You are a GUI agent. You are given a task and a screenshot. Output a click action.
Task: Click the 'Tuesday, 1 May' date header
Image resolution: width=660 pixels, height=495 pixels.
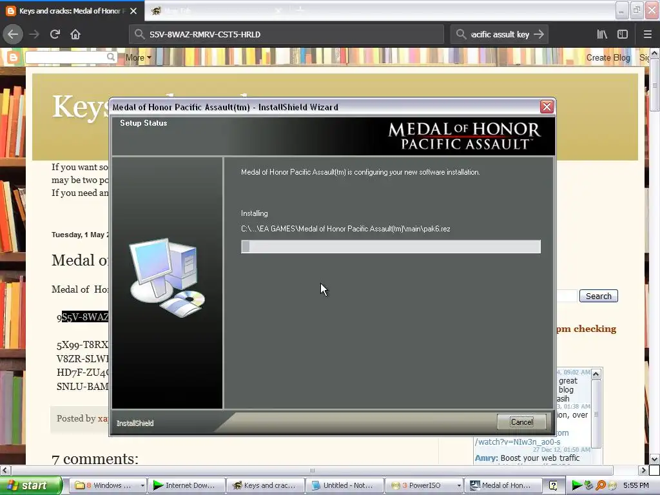[x=79, y=235]
